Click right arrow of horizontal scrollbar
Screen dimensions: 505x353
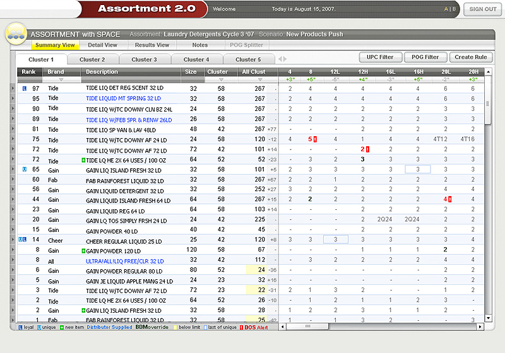pyautogui.click(x=480, y=327)
